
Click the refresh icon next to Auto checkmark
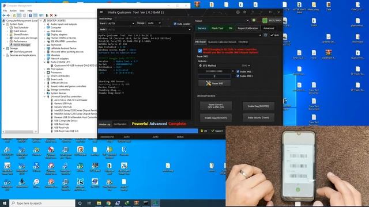point(265,35)
